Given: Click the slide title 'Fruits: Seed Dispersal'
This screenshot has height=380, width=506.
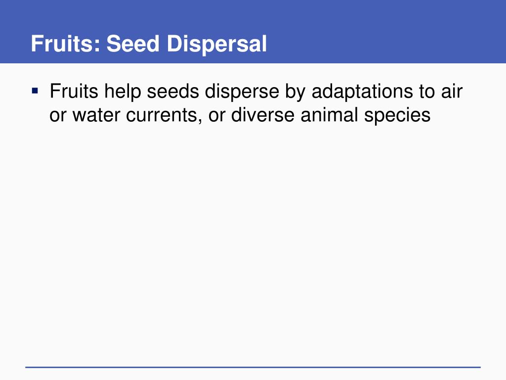Looking at the screenshot, I should pyautogui.click(x=149, y=44).
